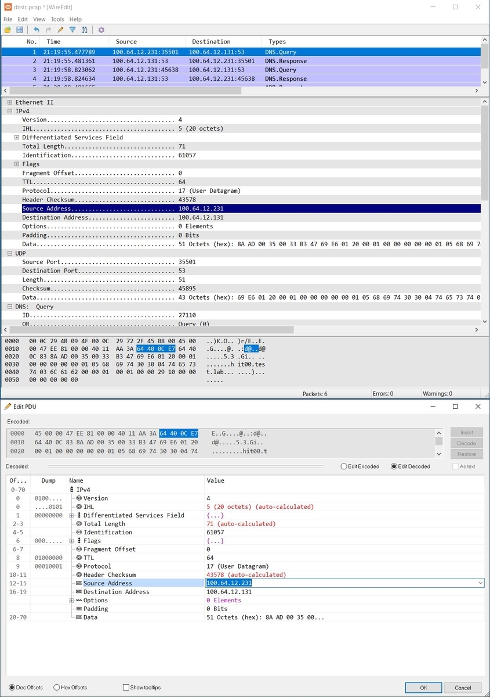
Task: Click the UDP Checksum row
Action: pyautogui.click(x=241, y=289)
